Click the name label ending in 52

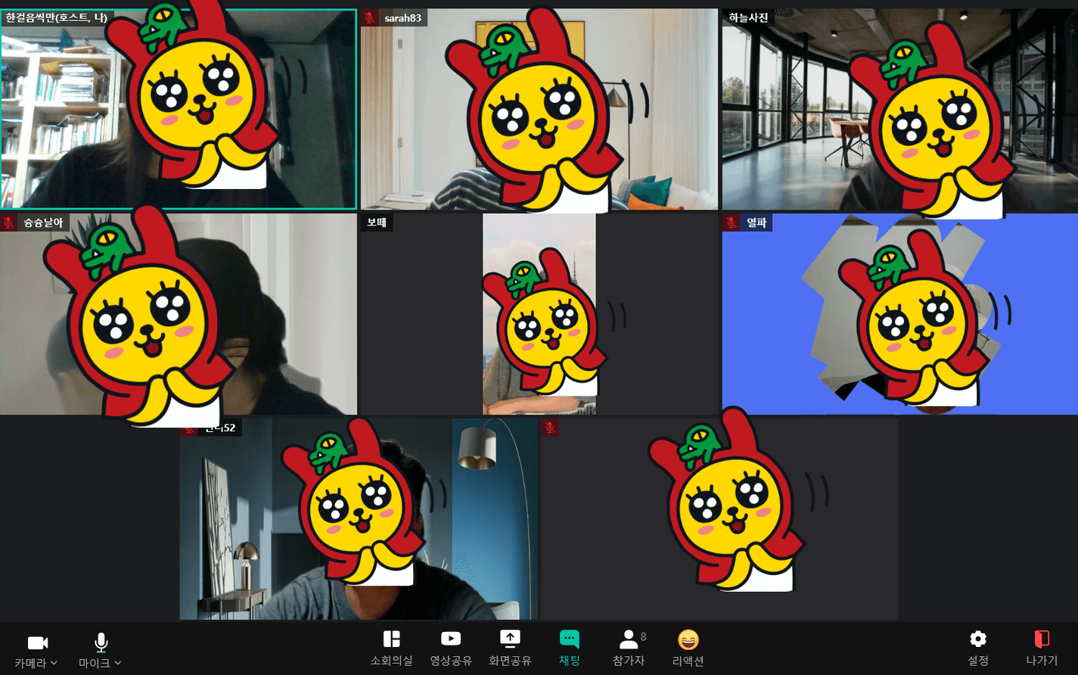pos(219,428)
